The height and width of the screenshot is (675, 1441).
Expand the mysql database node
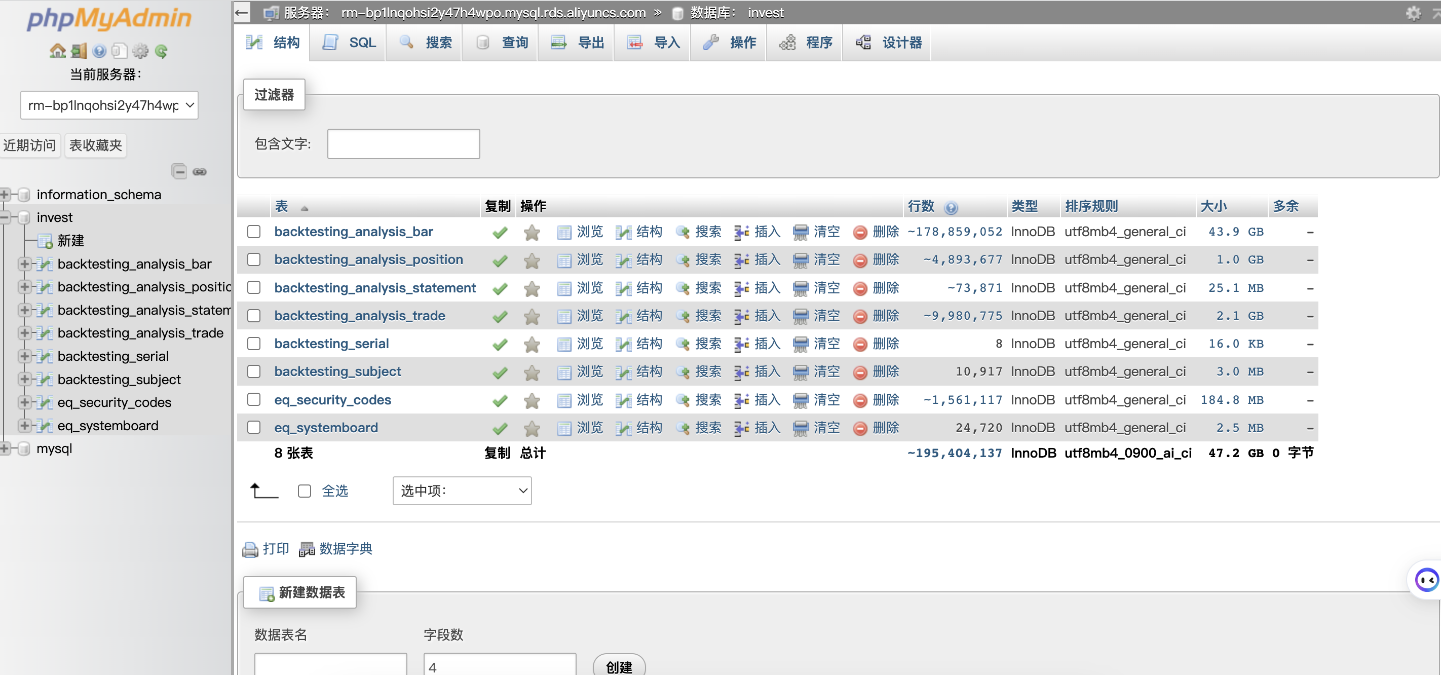tap(5, 448)
